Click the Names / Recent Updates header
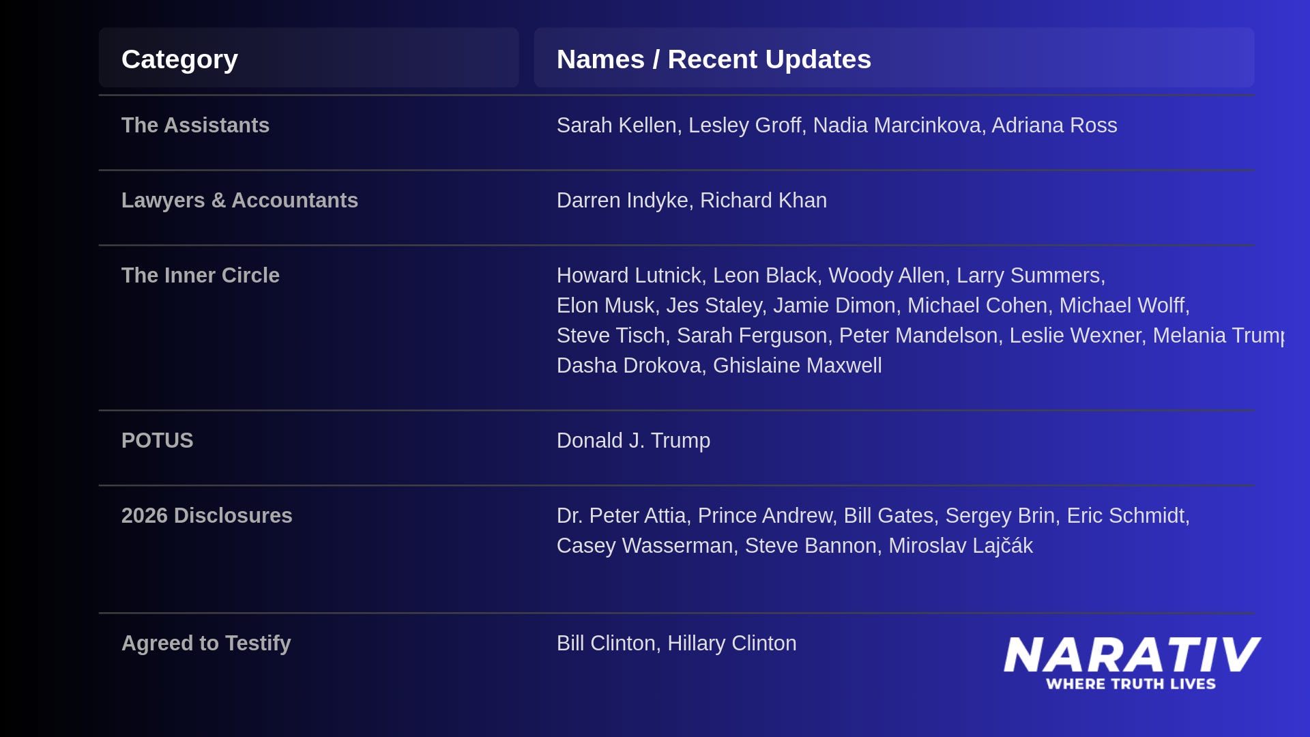This screenshot has height=737, width=1310. (x=714, y=59)
